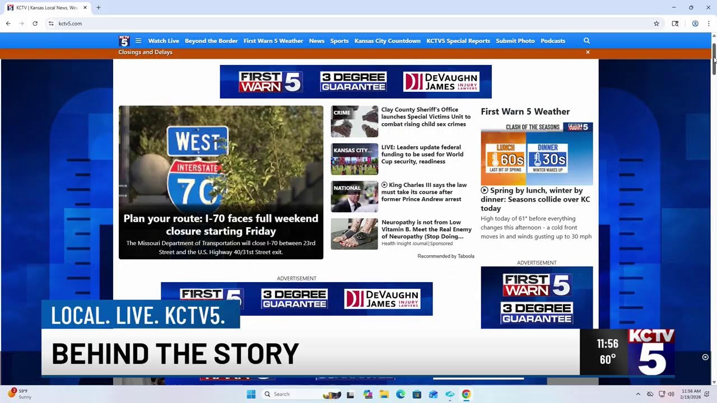Image resolution: width=717 pixels, height=403 pixels.
Task: Open the weather widget showing 59°F Sunny
Action: [19, 394]
